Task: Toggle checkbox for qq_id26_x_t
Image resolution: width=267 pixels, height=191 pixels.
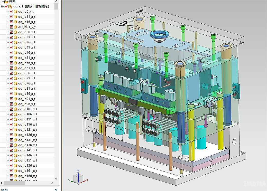Action: [x=11, y=32]
